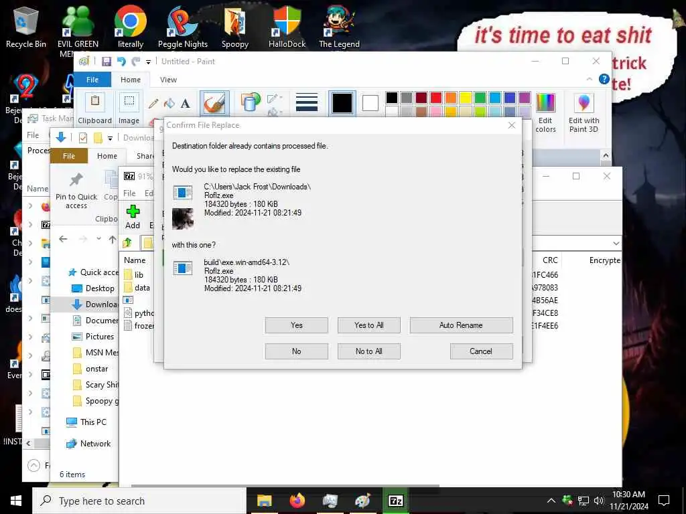Select This PC in Explorer sidebar
The height and width of the screenshot is (514, 686).
tap(86, 422)
